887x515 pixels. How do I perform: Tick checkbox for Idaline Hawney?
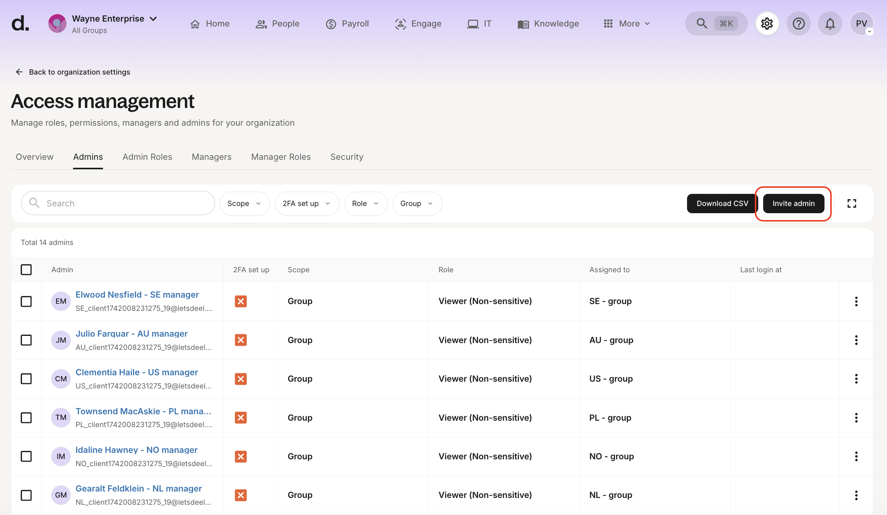pos(26,456)
